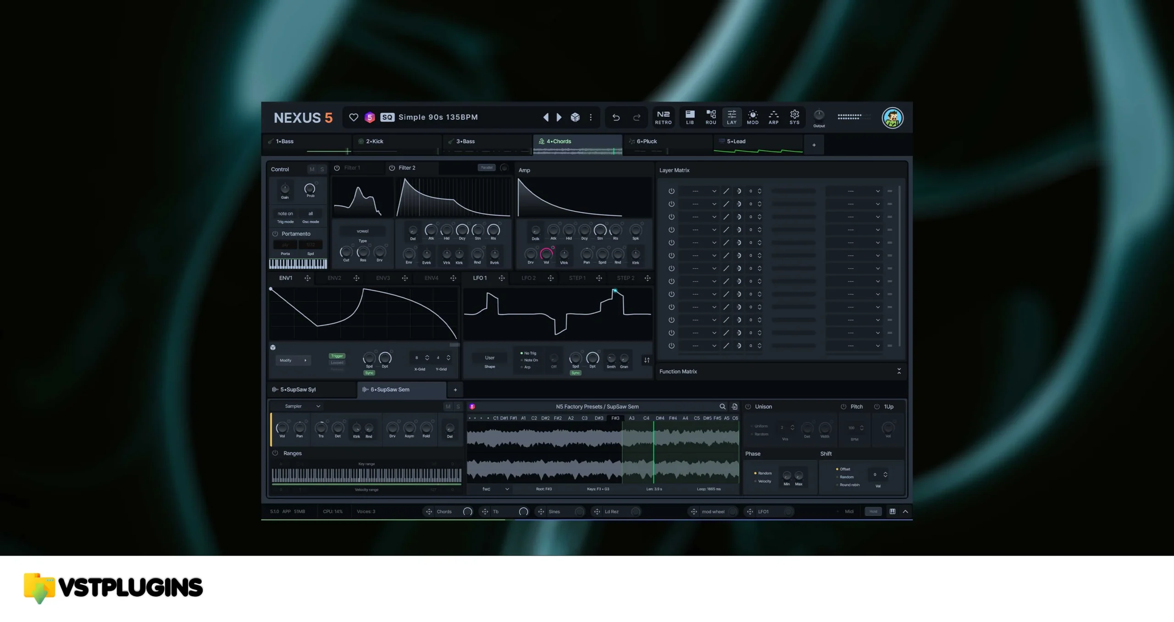Select the Note On LFO trigger option
Screen dimensions: 1174x622
529,360
